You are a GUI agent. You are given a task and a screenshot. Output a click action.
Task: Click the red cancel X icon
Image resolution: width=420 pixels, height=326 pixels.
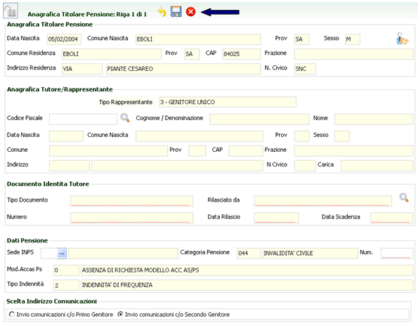point(191,12)
